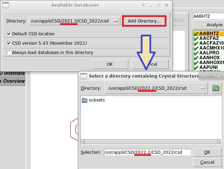Open window menu icon of Select a directory dialog

tap(84, 76)
